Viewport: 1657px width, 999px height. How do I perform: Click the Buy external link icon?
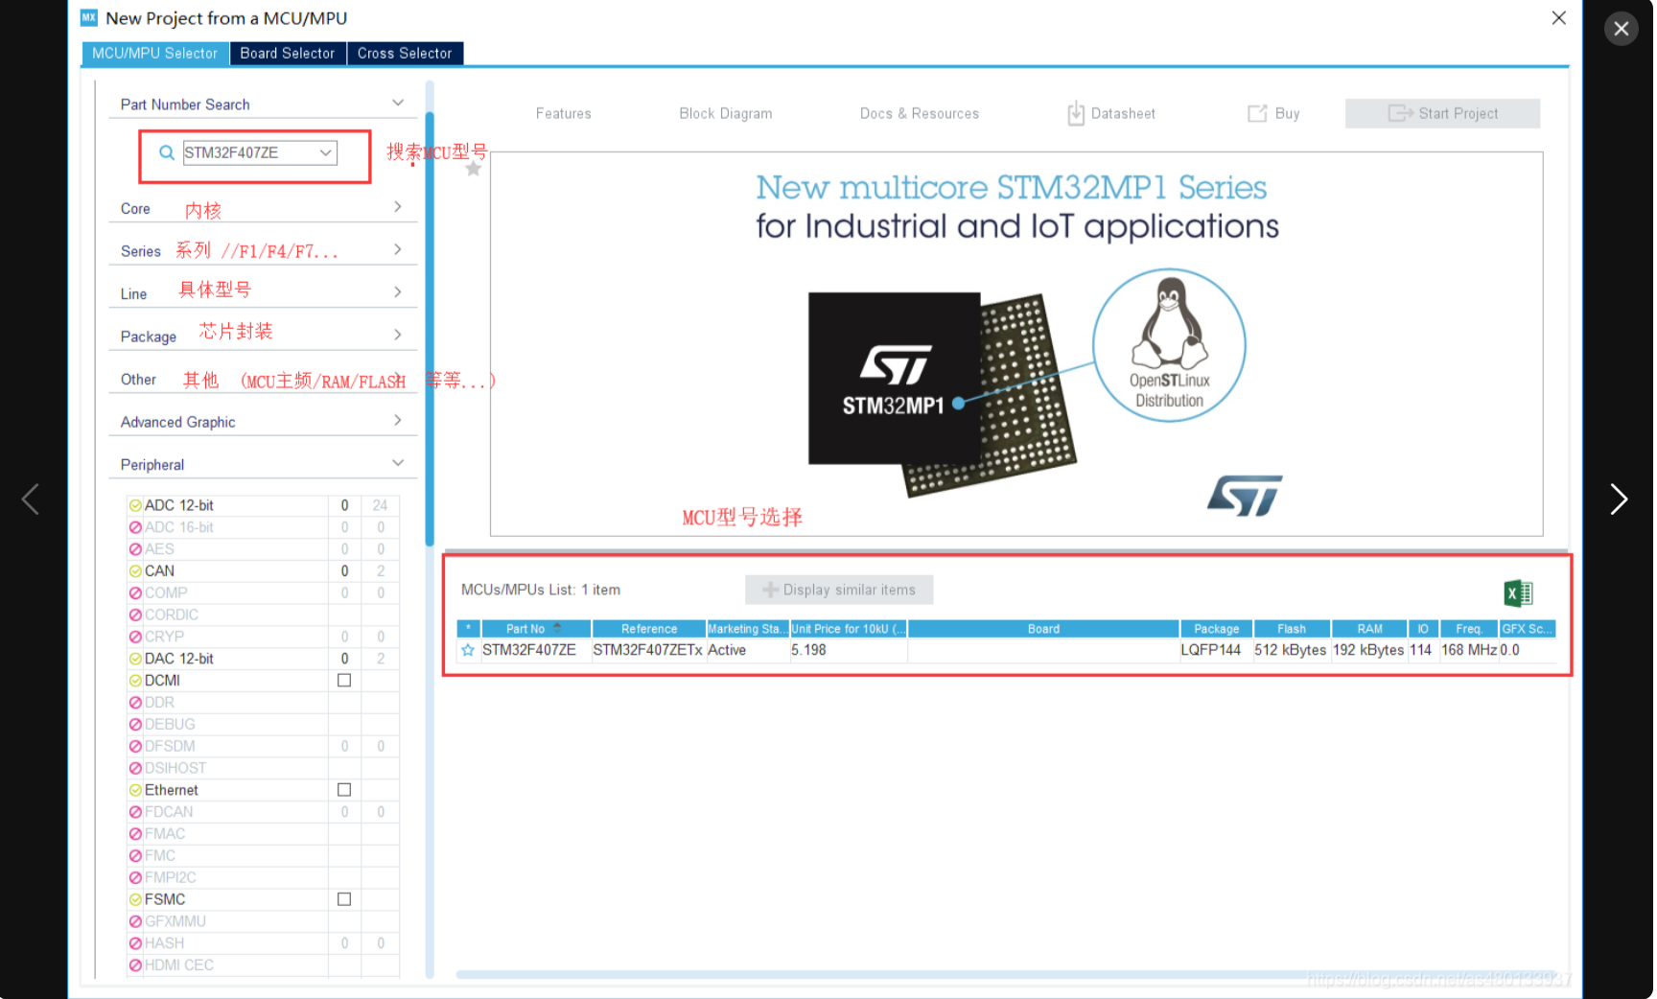coord(1256,113)
